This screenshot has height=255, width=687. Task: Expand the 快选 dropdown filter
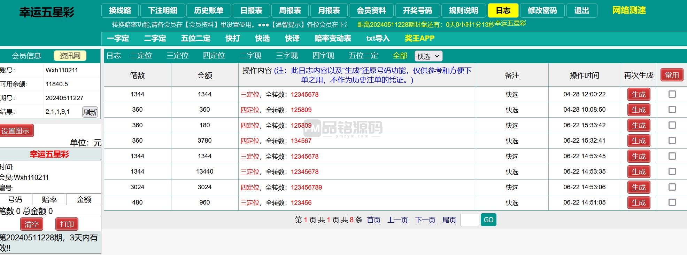[x=428, y=56]
